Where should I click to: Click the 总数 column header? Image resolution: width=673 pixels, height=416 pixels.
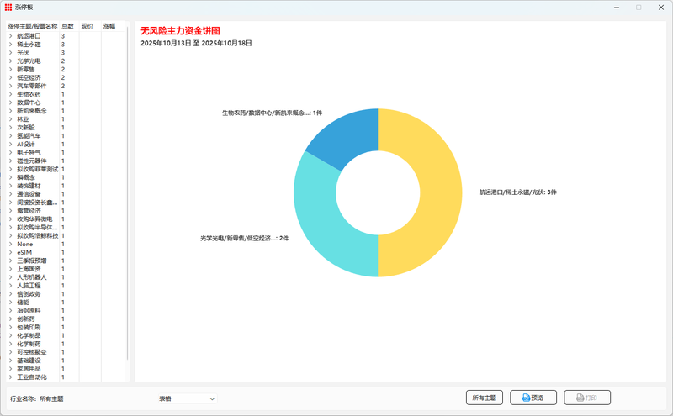tap(68, 26)
